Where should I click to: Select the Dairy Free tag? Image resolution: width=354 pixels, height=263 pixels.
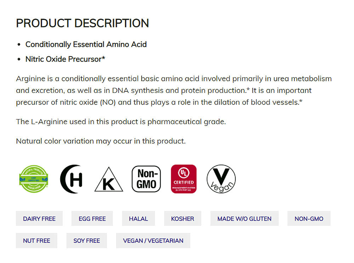point(39,219)
